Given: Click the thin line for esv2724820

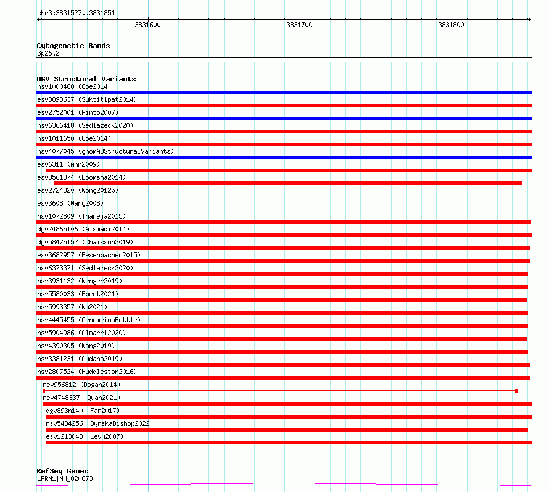Looking at the screenshot, I should coord(284,196).
